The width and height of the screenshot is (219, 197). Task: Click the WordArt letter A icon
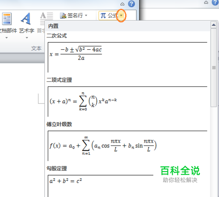26,19
